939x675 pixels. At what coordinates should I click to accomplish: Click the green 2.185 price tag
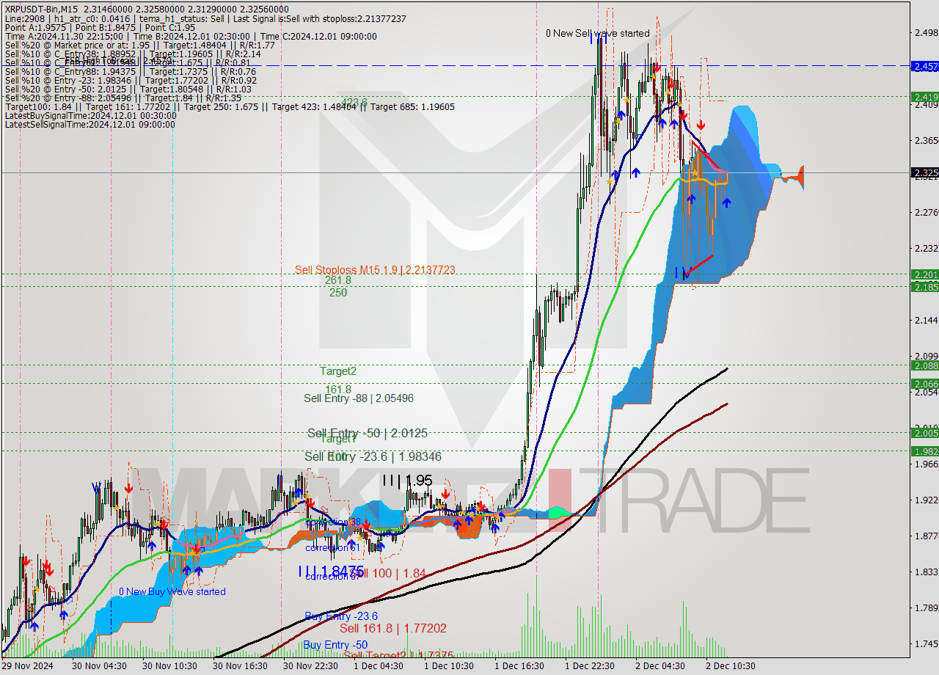click(x=924, y=287)
